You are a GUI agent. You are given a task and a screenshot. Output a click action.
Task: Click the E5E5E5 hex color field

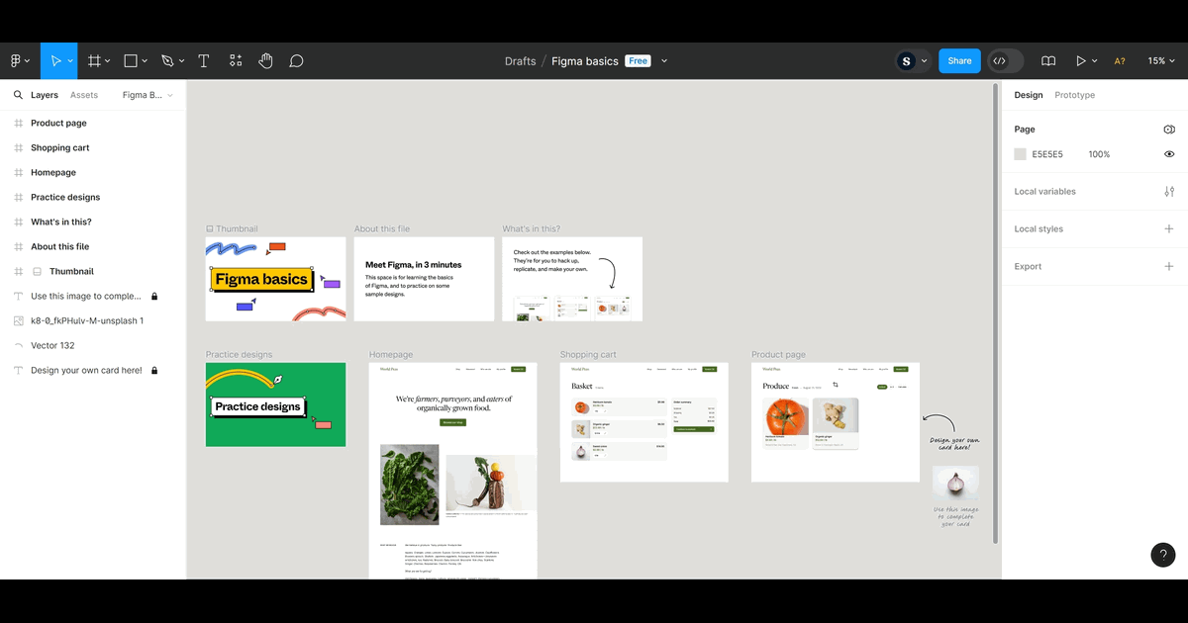click(x=1047, y=154)
